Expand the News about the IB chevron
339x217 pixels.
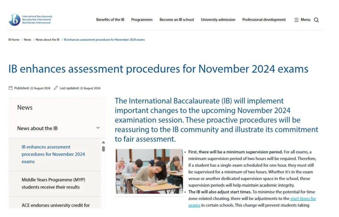point(98,128)
